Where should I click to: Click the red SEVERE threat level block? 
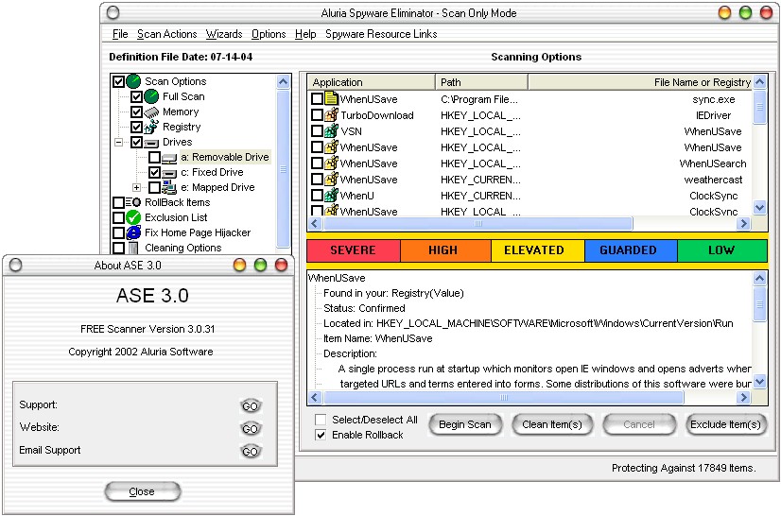click(x=353, y=250)
